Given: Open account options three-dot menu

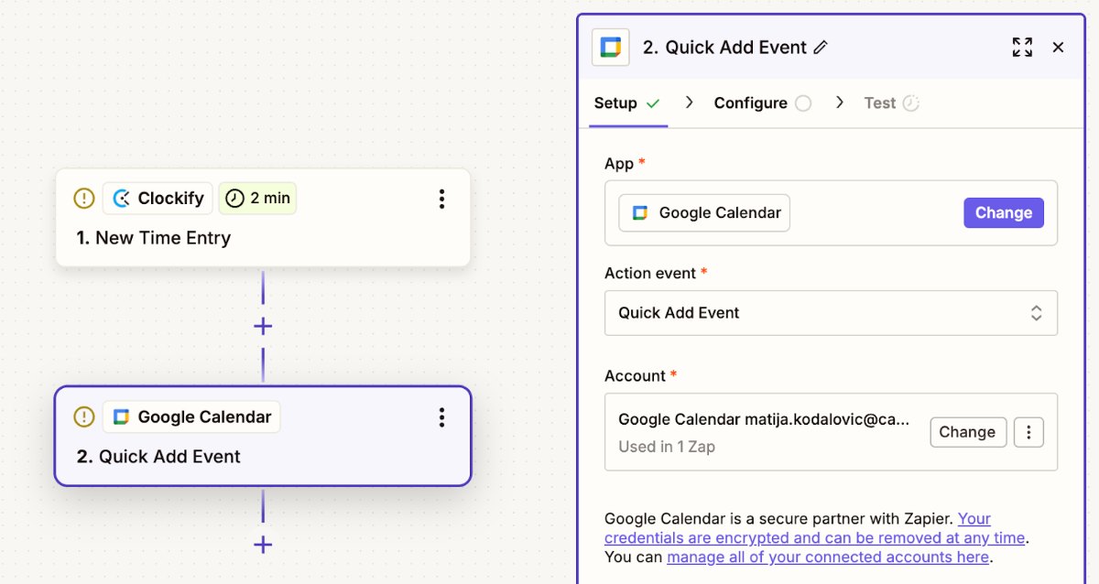Looking at the screenshot, I should (x=1028, y=432).
